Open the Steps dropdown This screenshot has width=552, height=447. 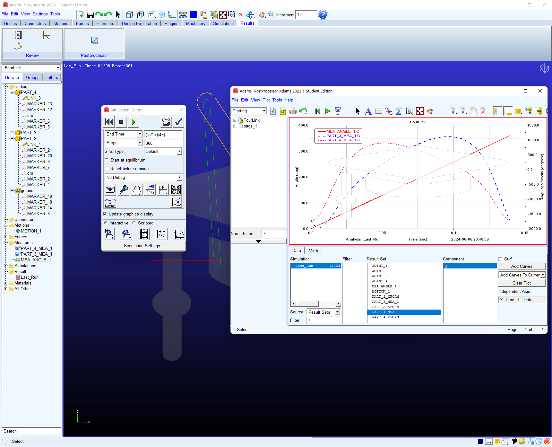tap(140, 143)
